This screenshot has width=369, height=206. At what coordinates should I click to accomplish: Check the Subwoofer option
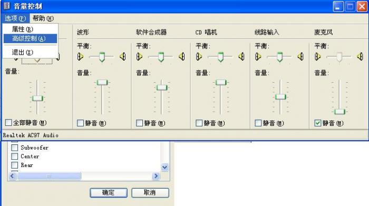point(15,148)
